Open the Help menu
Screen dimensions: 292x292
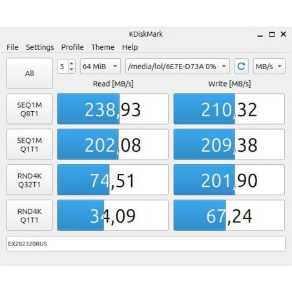[130, 47]
